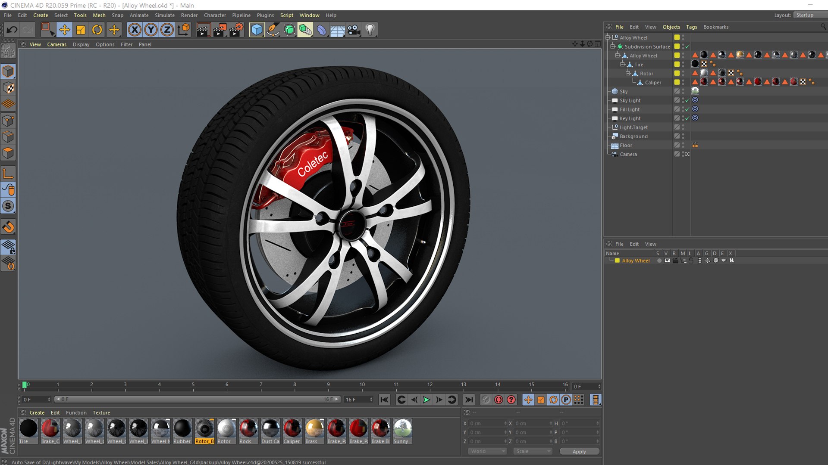This screenshot has width=828, height=465.
Task: Click the Make Editable icon in sidebar
Action: click(8, 51)
